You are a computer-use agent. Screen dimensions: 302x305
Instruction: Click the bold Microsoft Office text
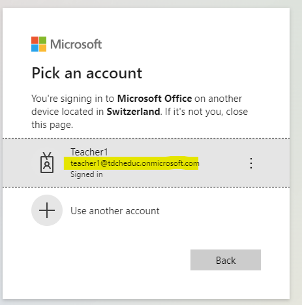coord(155,99)
